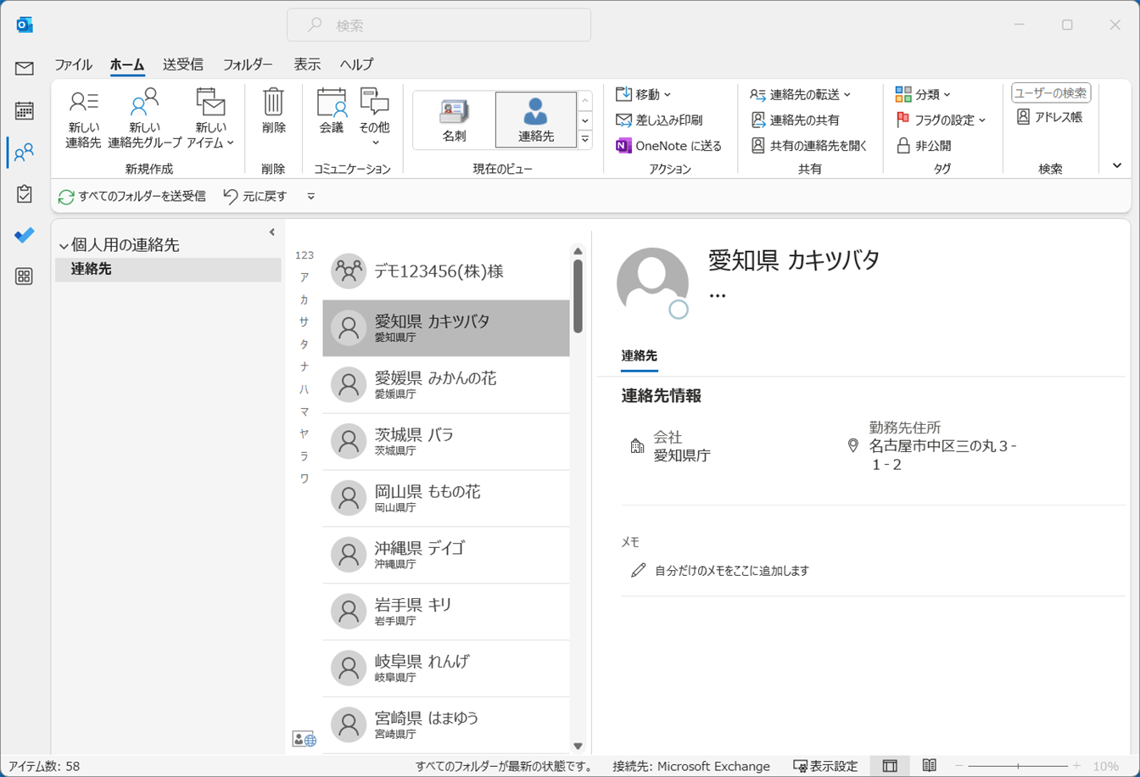1140x777 pixels.
Task: Click the 新しい連絡先 (New Contact) icon
Action: 83,103
